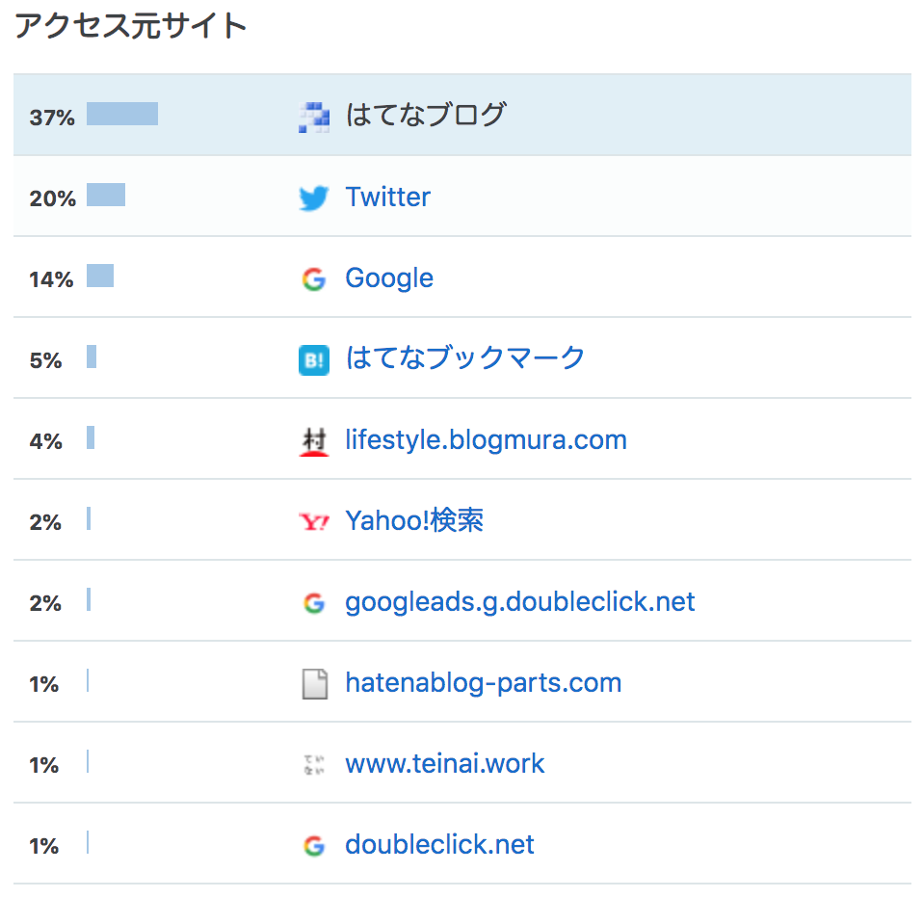The width and height of the screenshot is (923, 898).
Task: Open the doubleclick.net link in the last row
Action: (x=439, y=844)
